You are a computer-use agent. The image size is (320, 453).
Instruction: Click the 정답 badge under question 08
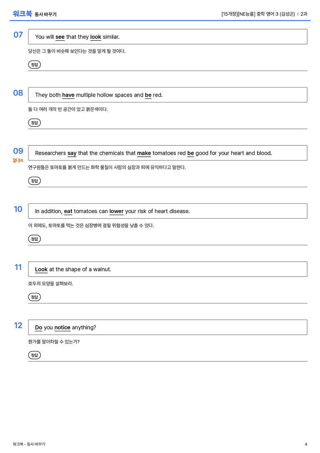34,123
